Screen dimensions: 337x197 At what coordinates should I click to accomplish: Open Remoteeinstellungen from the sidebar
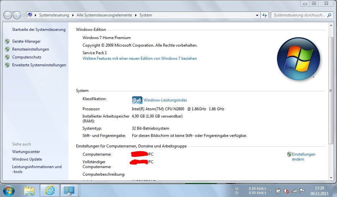[31, 49]
